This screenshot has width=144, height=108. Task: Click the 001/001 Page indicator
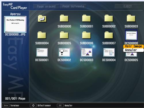click(x=15, y=99)
